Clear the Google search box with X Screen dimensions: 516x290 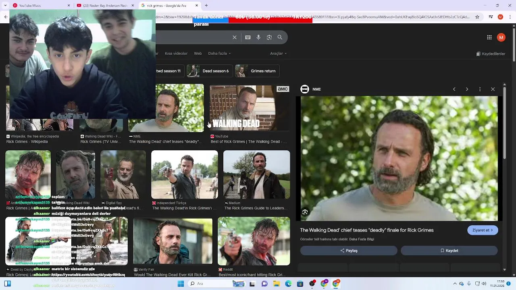tap(235, 37)
